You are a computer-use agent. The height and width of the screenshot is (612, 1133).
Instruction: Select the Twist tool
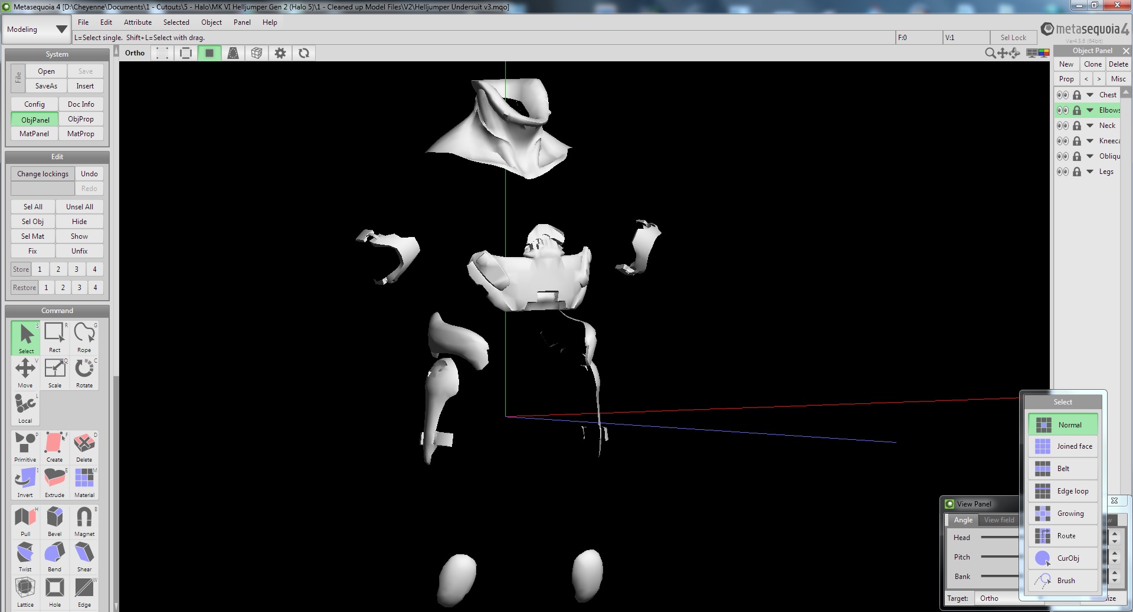point(25,557)
